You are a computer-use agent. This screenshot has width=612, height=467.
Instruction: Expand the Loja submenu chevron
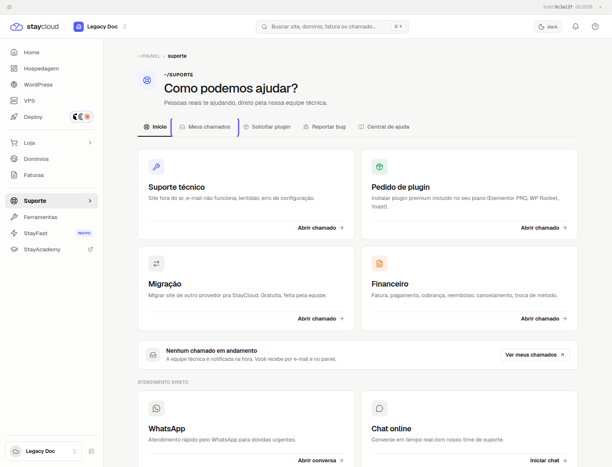click(90, 143)
